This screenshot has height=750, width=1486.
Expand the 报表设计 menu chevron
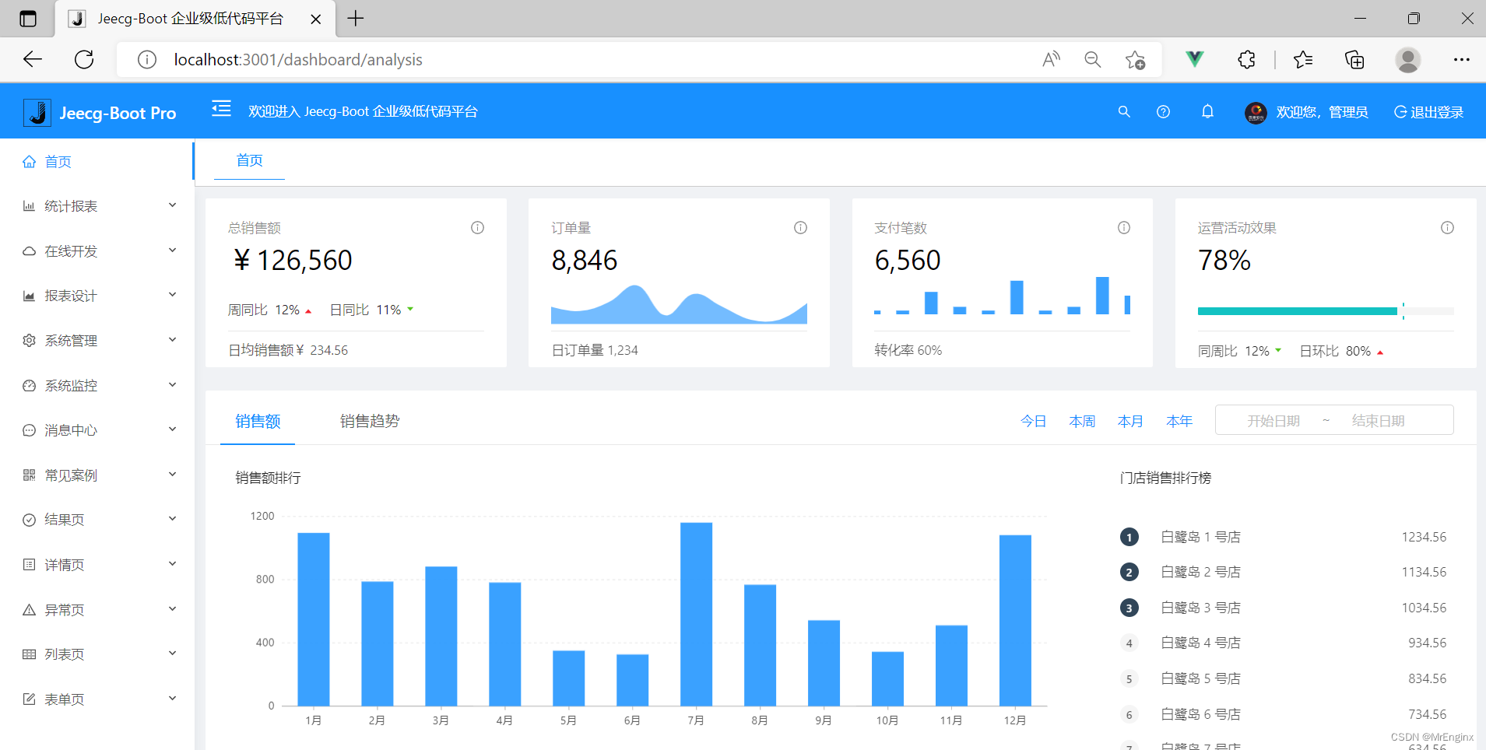tap(172, 295)
